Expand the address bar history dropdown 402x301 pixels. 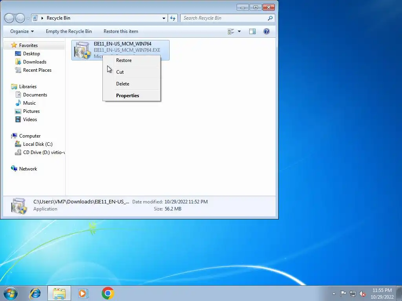coord(164,18)
